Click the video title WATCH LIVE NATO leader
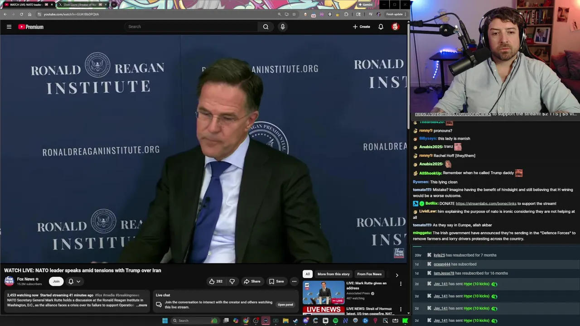 [x=82, y=270]
